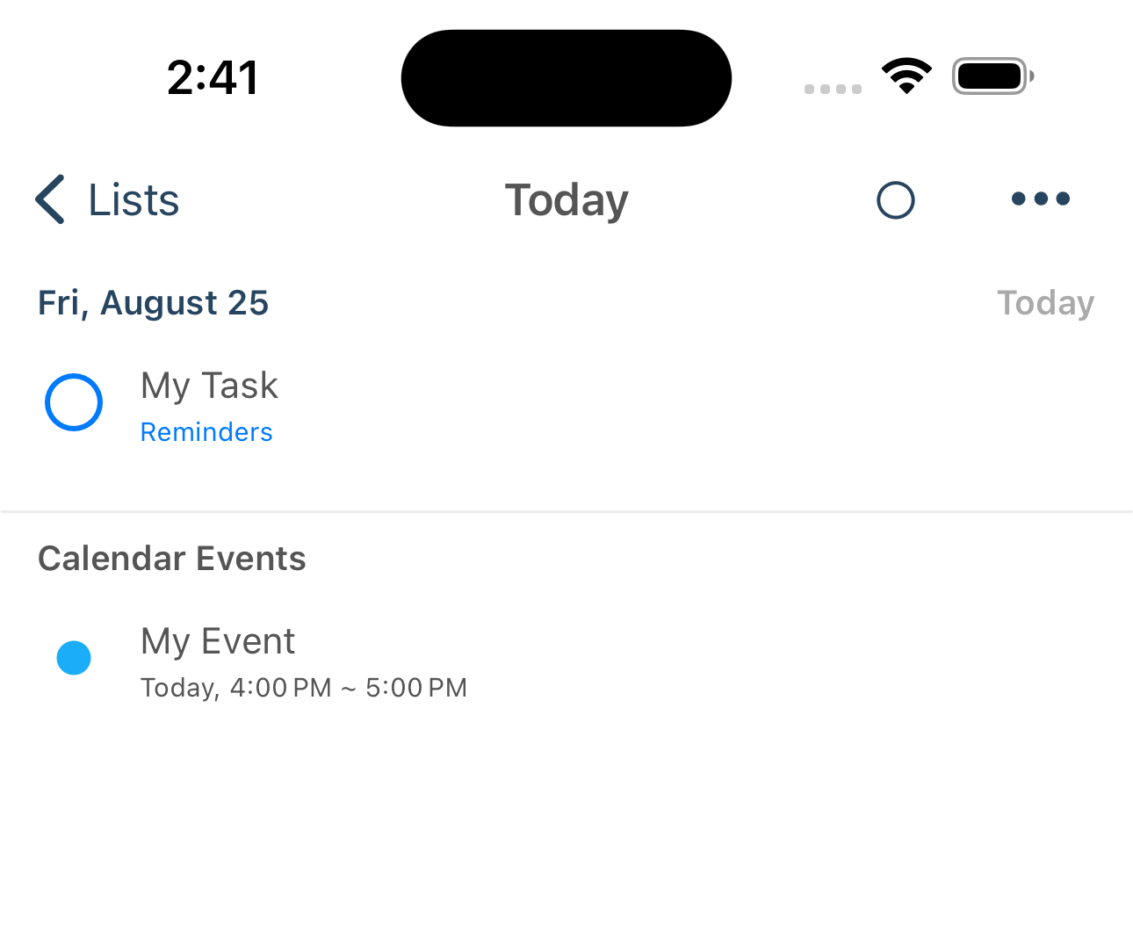Click the circle icon next to the menu

pos(896,200)
